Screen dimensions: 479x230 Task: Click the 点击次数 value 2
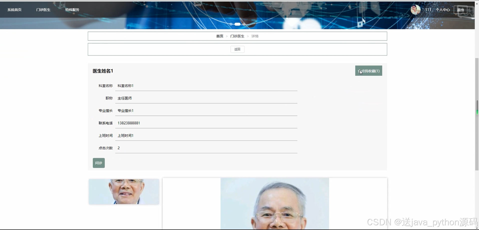click(x=119, y=148)
